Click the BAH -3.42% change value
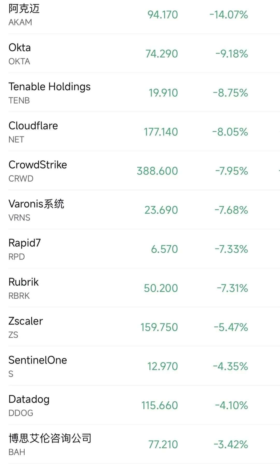 [x=231, y=445]
